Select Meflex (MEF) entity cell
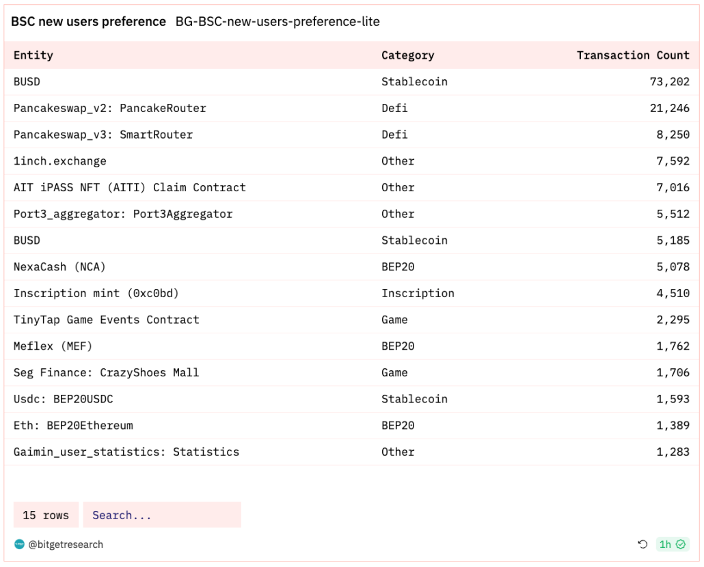This screenshot has width=704, height=567. pos(53,346)
